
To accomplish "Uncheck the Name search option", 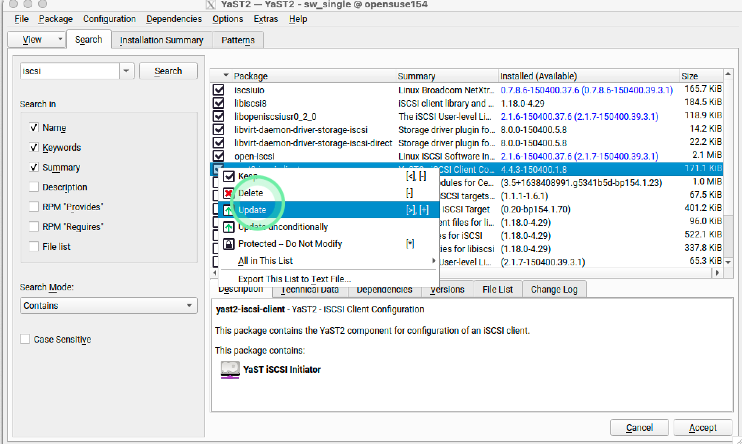I will coord(34,128).
